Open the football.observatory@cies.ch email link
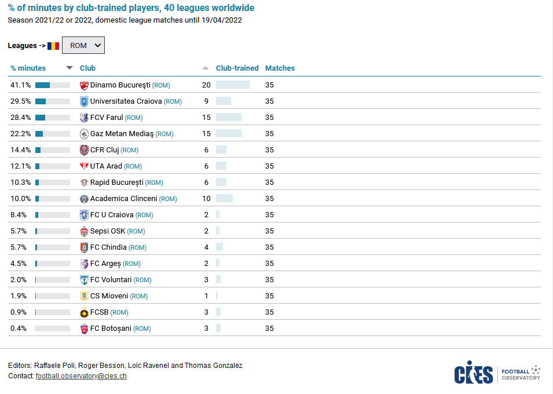 tap(81, 376)
